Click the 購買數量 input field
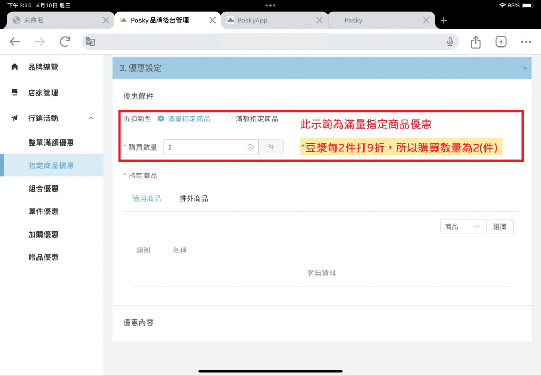 pyautogui.click(x=211, y=147)
